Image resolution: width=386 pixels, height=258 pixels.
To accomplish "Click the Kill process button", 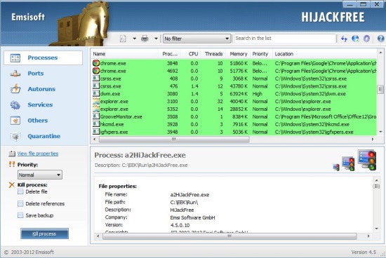I will point(44,233).
